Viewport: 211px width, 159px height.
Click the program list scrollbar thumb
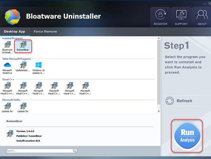159,72
